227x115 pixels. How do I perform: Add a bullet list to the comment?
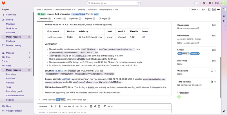click(x=77, y=107)
